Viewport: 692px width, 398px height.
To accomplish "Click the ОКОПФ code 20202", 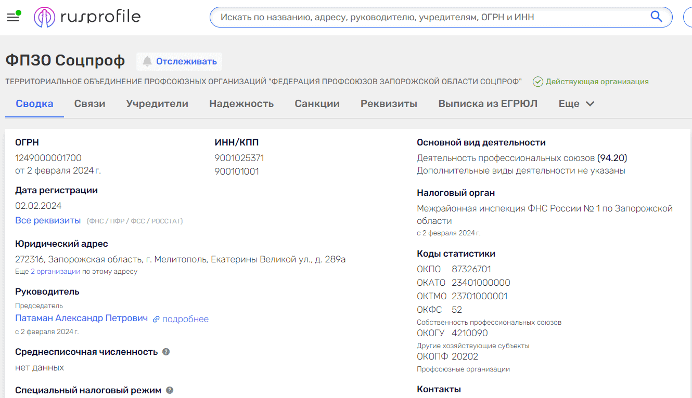I will [465, 356].
